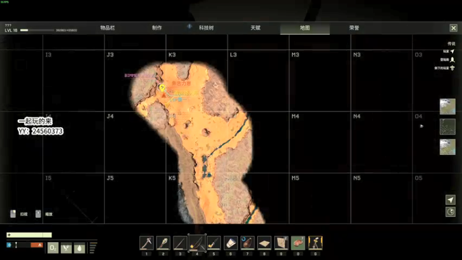Viewport: 462px width, 260px height.
Task: Click grid label M5 on map
Action: point(295,178)
